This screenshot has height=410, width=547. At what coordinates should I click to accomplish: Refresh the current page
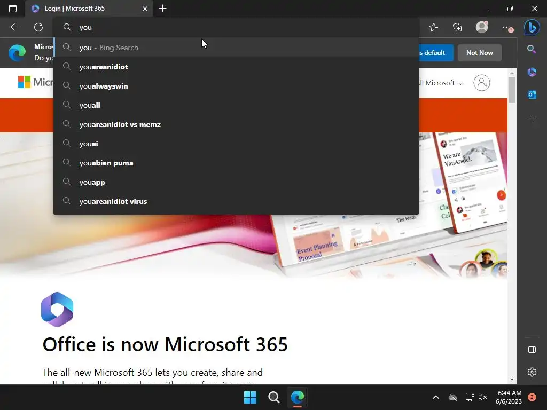38,27
